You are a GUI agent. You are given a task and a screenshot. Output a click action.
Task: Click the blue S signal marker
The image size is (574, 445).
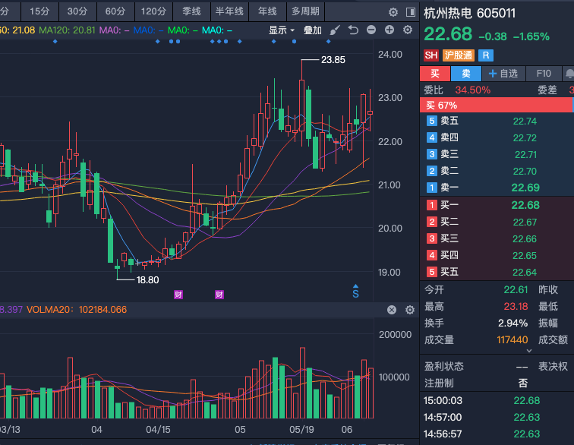coord(355,291)
